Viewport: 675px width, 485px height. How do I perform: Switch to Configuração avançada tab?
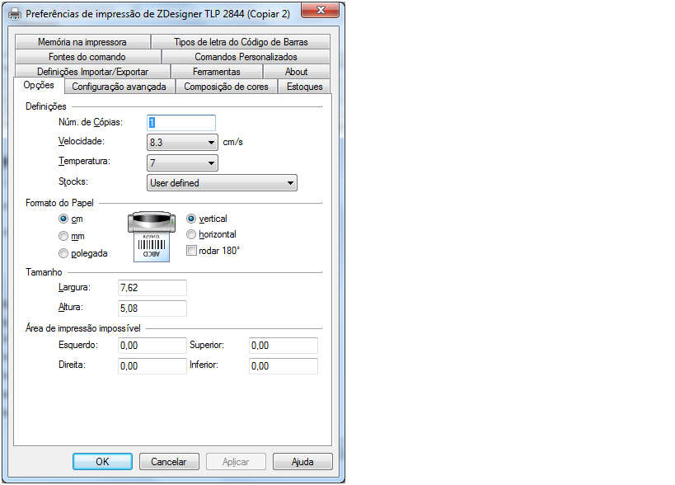click(x=120, y=87)
